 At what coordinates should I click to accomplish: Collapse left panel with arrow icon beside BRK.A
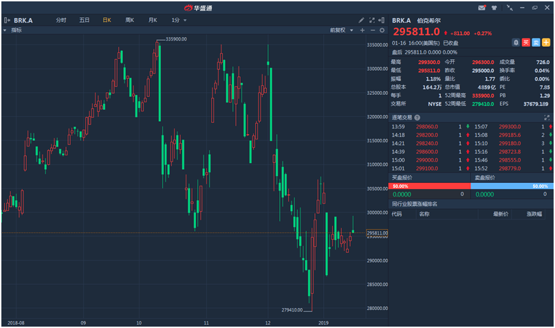point(7,20)
